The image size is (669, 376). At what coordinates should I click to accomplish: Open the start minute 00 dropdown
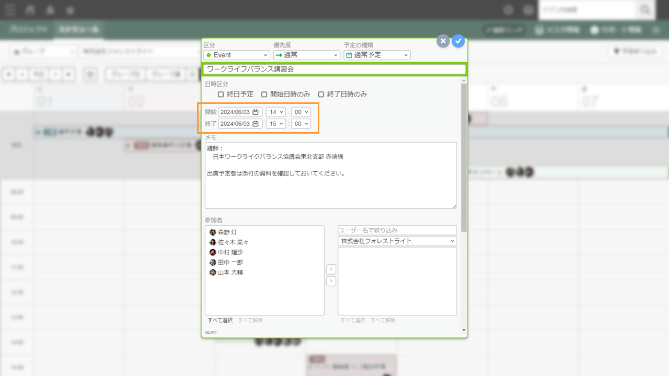[x=301, y=112]
